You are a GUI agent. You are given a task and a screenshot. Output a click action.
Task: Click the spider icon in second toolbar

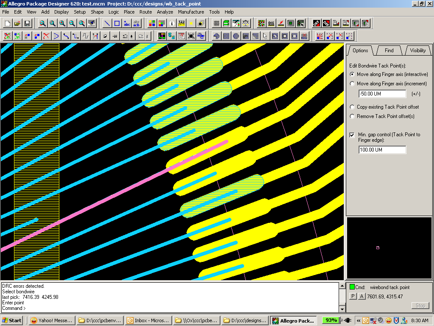(x=191, y=36)
